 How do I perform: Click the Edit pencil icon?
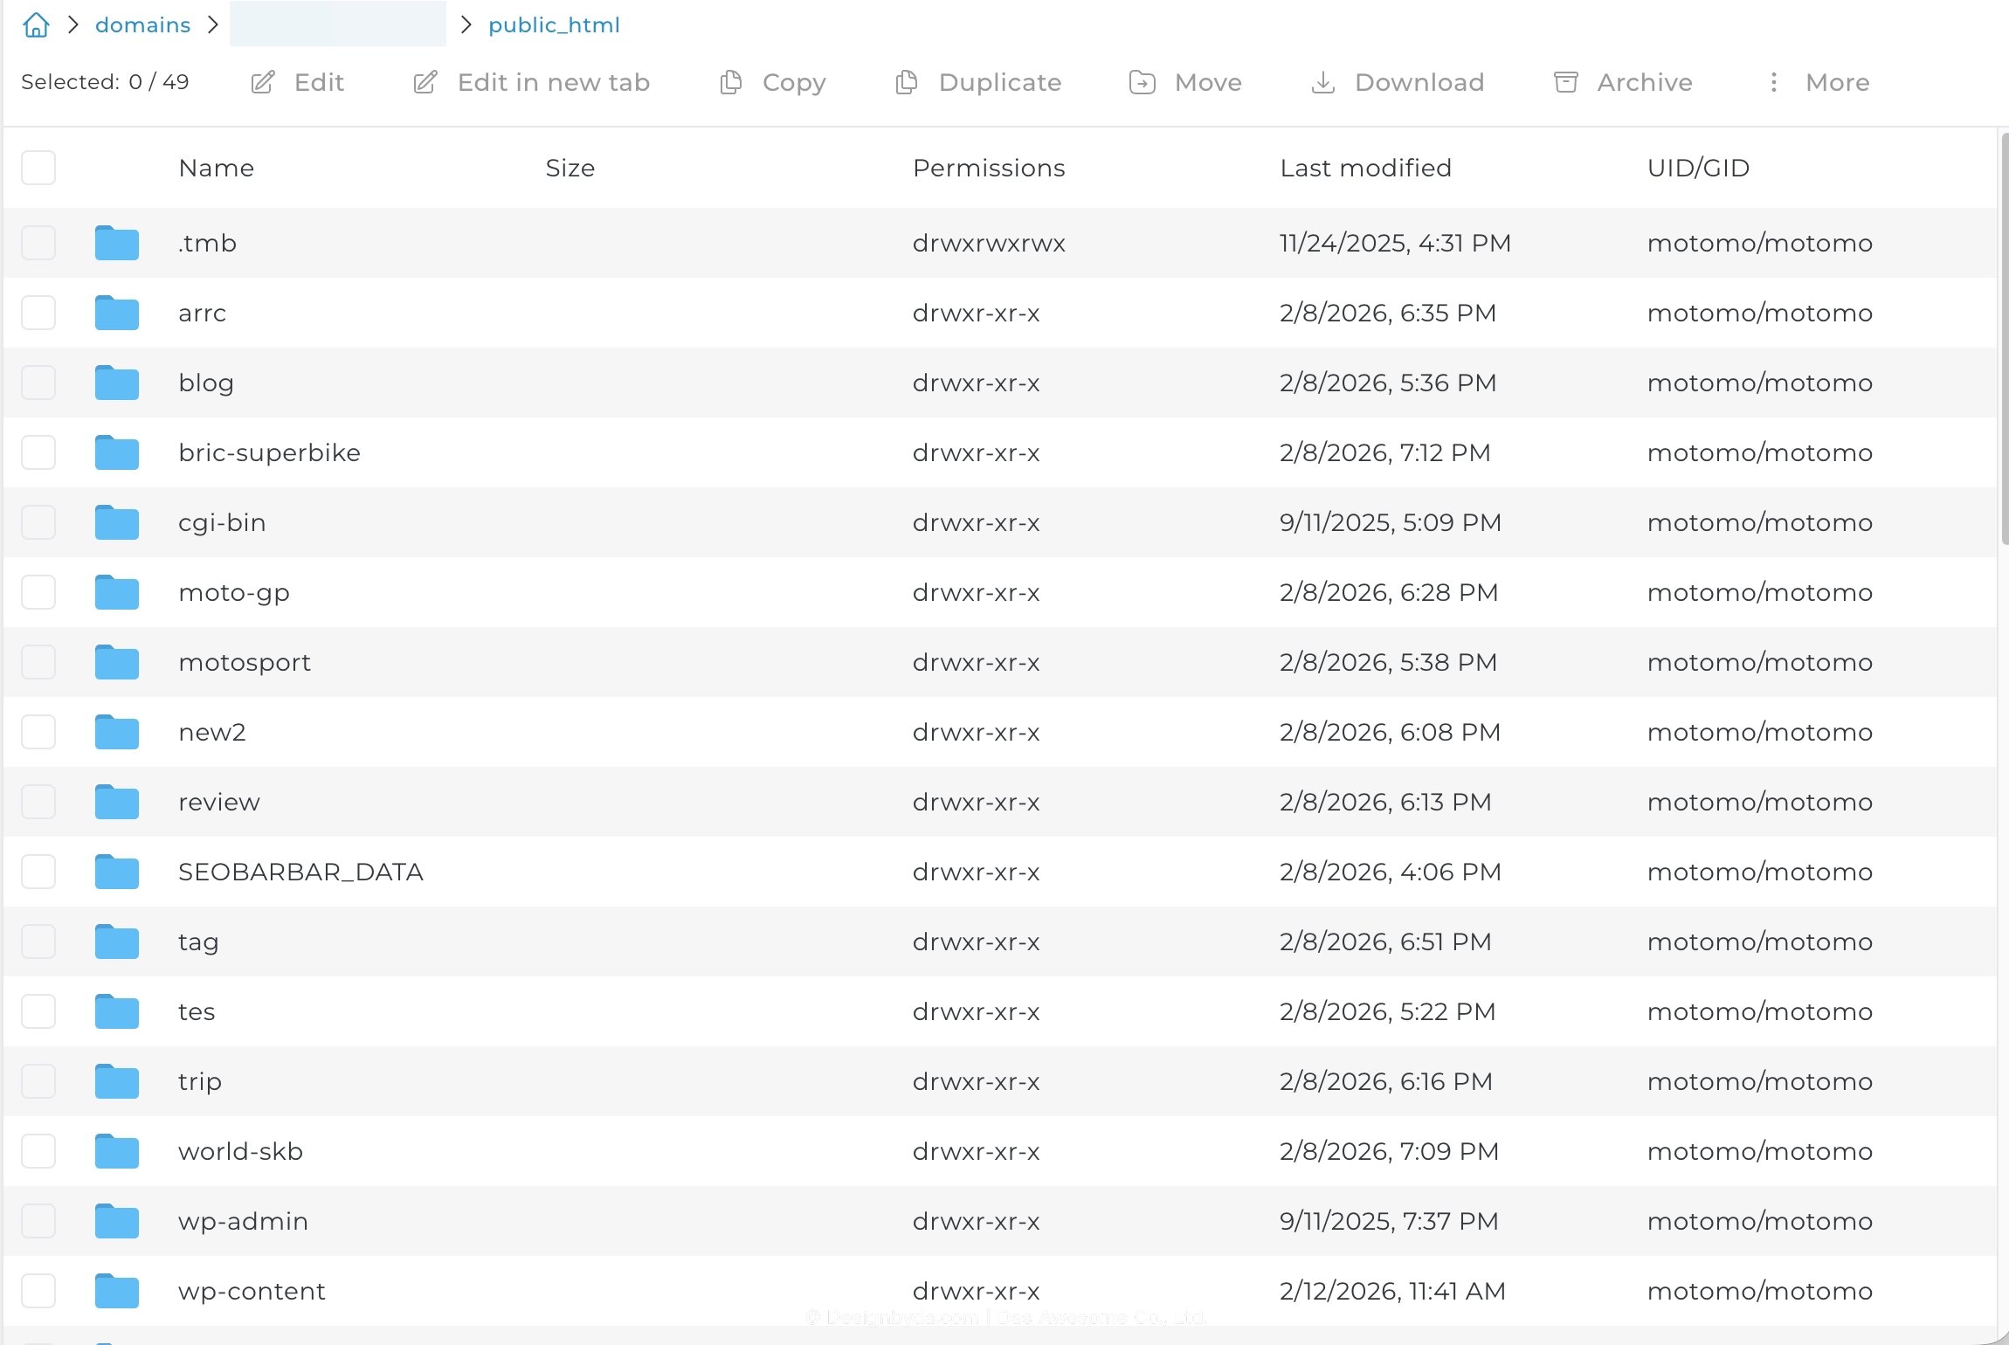click(263, 82)
